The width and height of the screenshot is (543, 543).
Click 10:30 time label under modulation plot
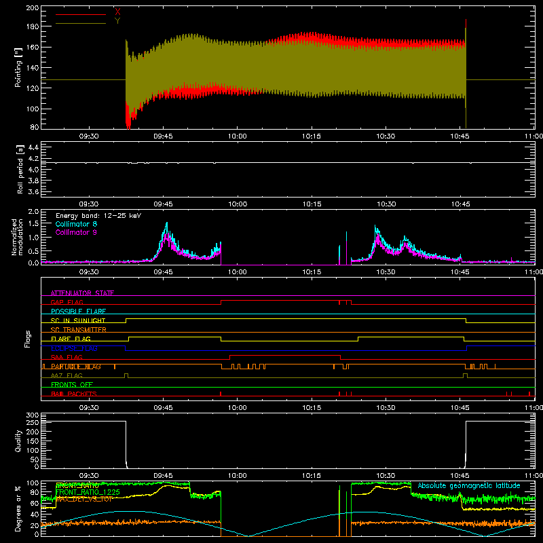[x=386, y=272]
